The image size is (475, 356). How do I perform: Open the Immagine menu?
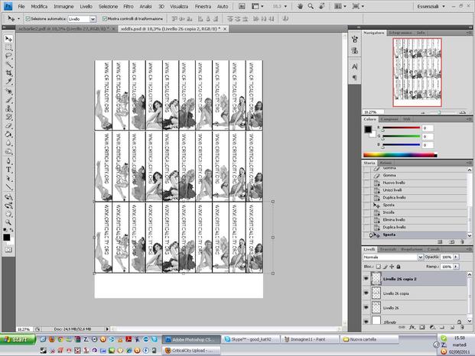pos(63,6)
